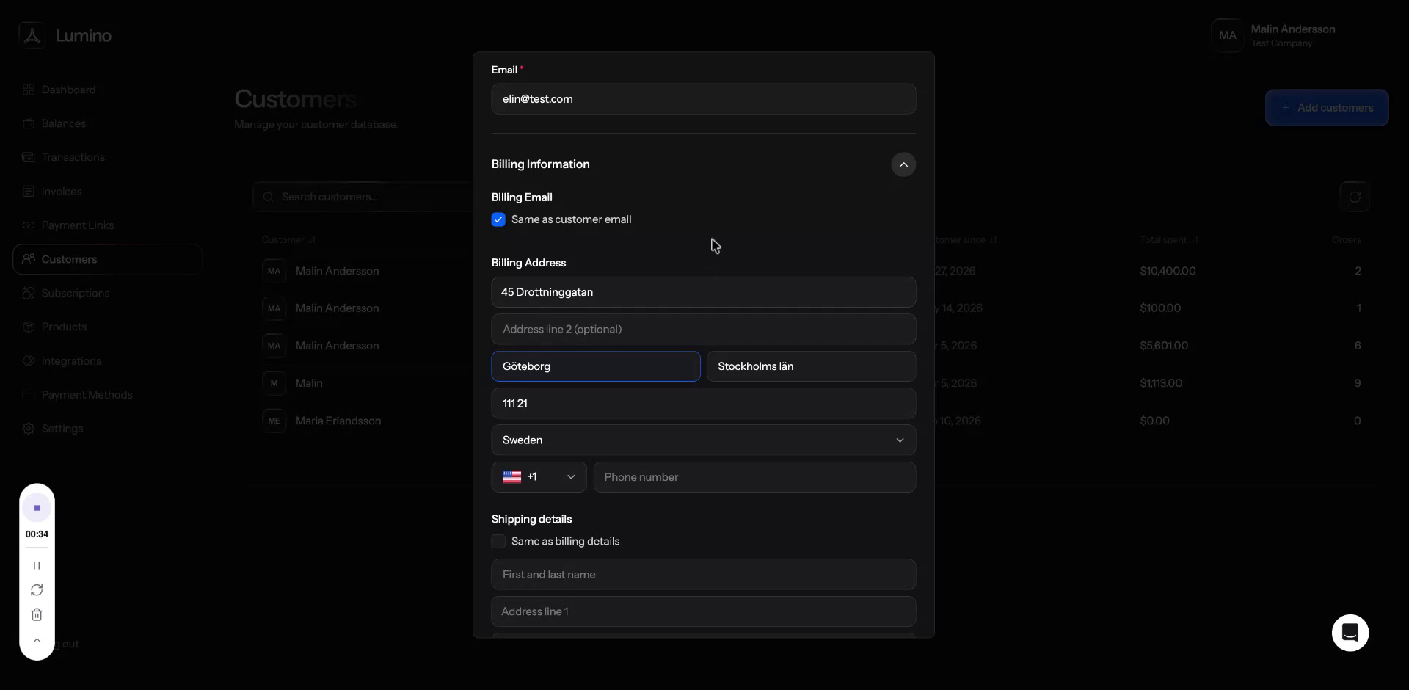Viewport: 1409px width, 690px height.
Task: Click the Subscriptions sidebar icon
Action: [29, 293]
